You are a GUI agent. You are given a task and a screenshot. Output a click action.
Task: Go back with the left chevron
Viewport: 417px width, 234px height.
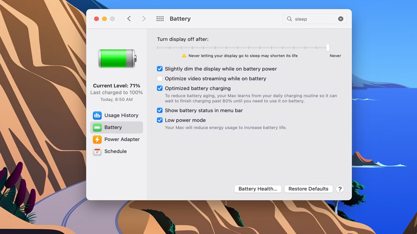(129, 19)
